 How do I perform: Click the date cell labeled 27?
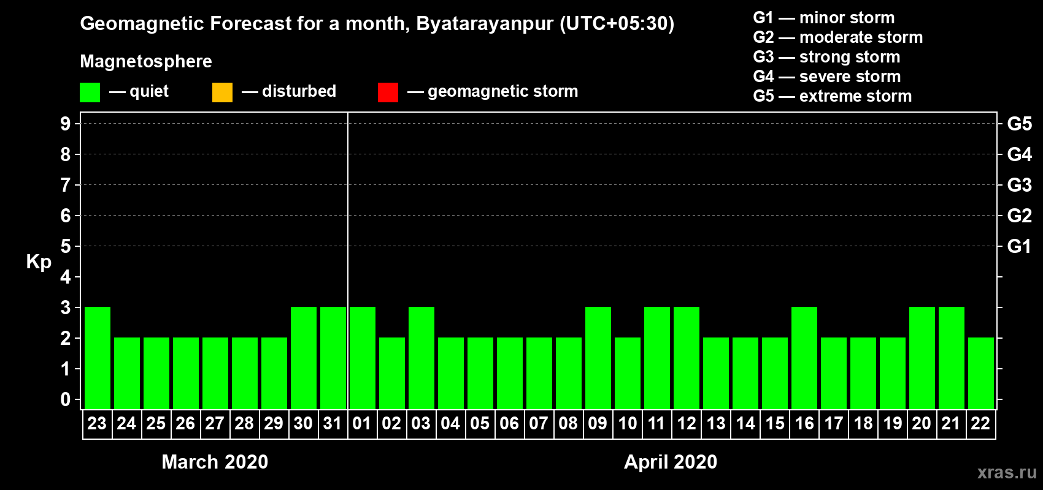pos(215,424)
